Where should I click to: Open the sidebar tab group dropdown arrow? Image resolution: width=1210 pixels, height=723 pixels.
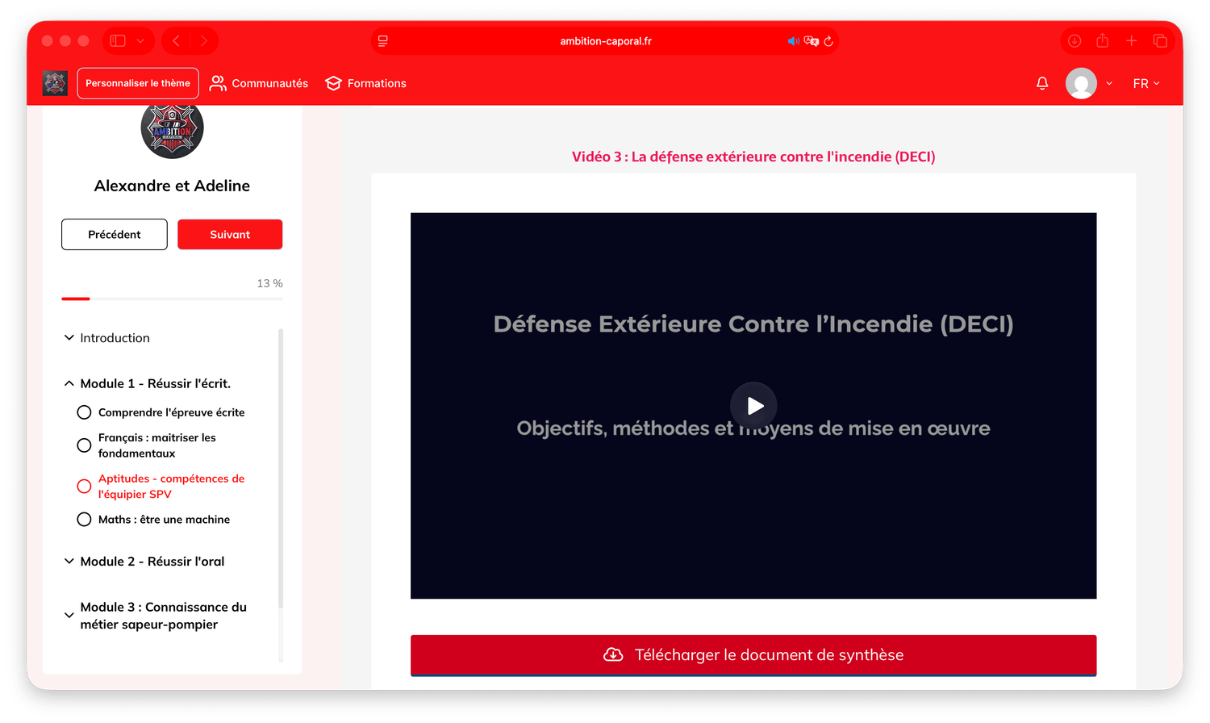tap(140, 41)
